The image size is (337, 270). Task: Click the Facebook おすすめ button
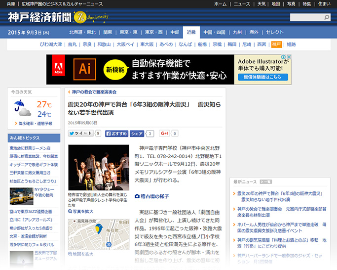point(117,134)
